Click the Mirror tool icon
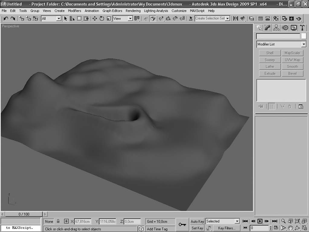309x232 pixels. (235, 19)
